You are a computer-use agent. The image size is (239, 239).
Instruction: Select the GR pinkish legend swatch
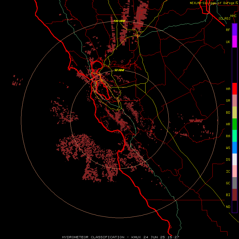click(234, 100)
